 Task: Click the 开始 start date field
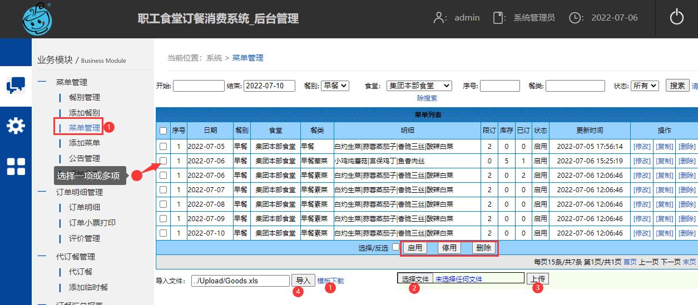199,86
